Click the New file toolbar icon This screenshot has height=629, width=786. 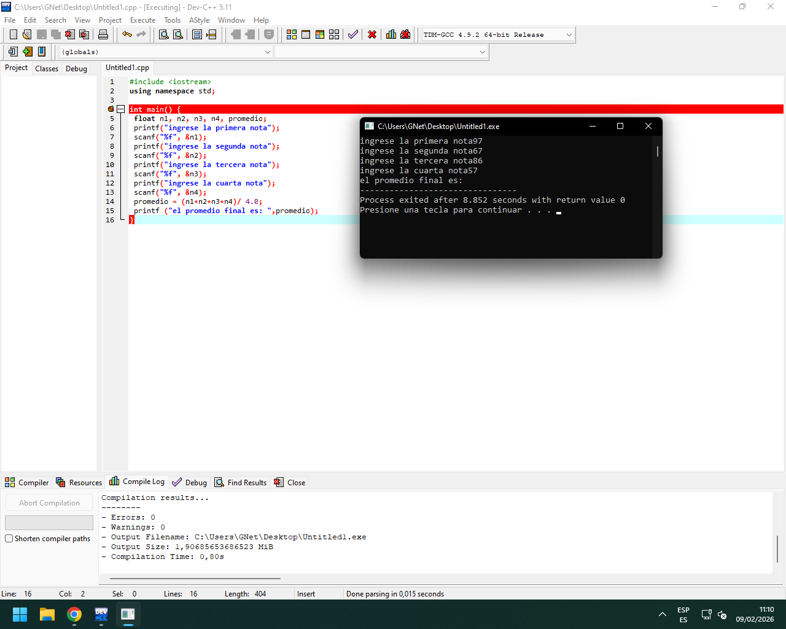pos(14,34)
